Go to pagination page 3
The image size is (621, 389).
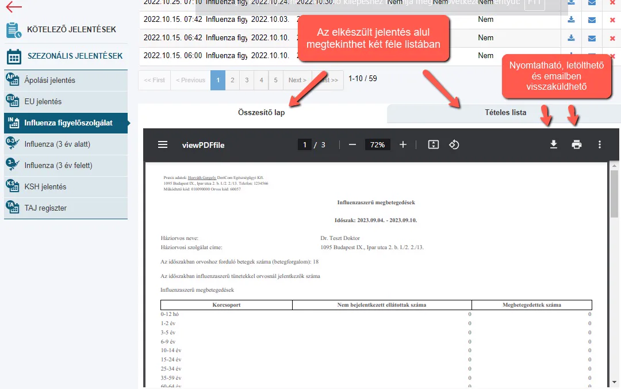point(247,80)
